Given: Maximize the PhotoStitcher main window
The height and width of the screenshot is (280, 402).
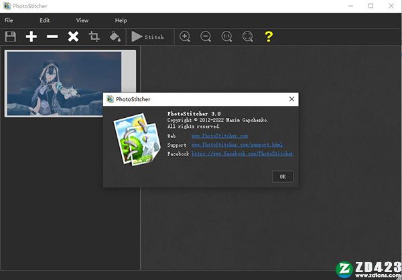Looking at the screenshot, I should coord(371,6).
